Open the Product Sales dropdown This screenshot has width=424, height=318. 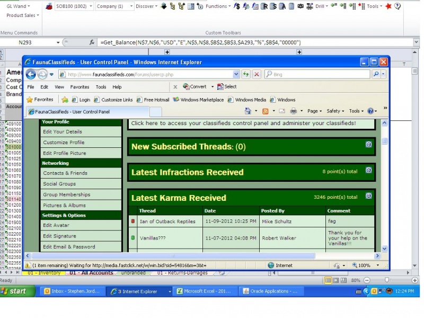pos(23,15)
